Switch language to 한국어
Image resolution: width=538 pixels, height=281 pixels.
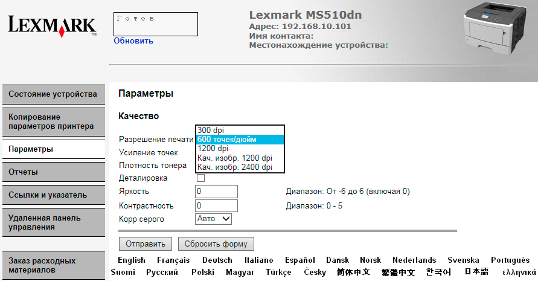(438, 273)
